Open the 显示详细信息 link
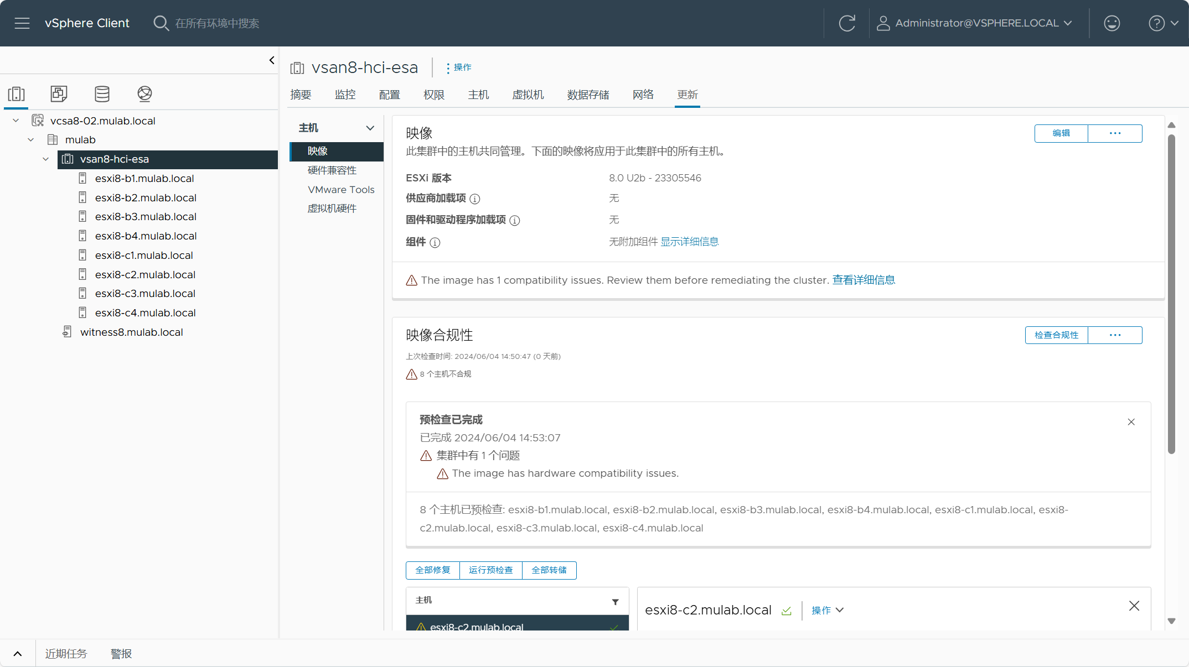 point(690,242)
